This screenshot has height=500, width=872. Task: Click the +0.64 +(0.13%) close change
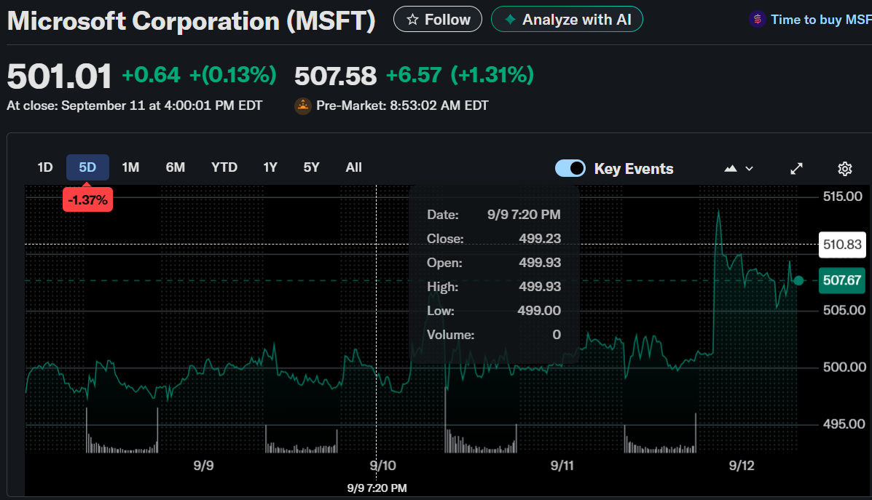pos(199,75)
